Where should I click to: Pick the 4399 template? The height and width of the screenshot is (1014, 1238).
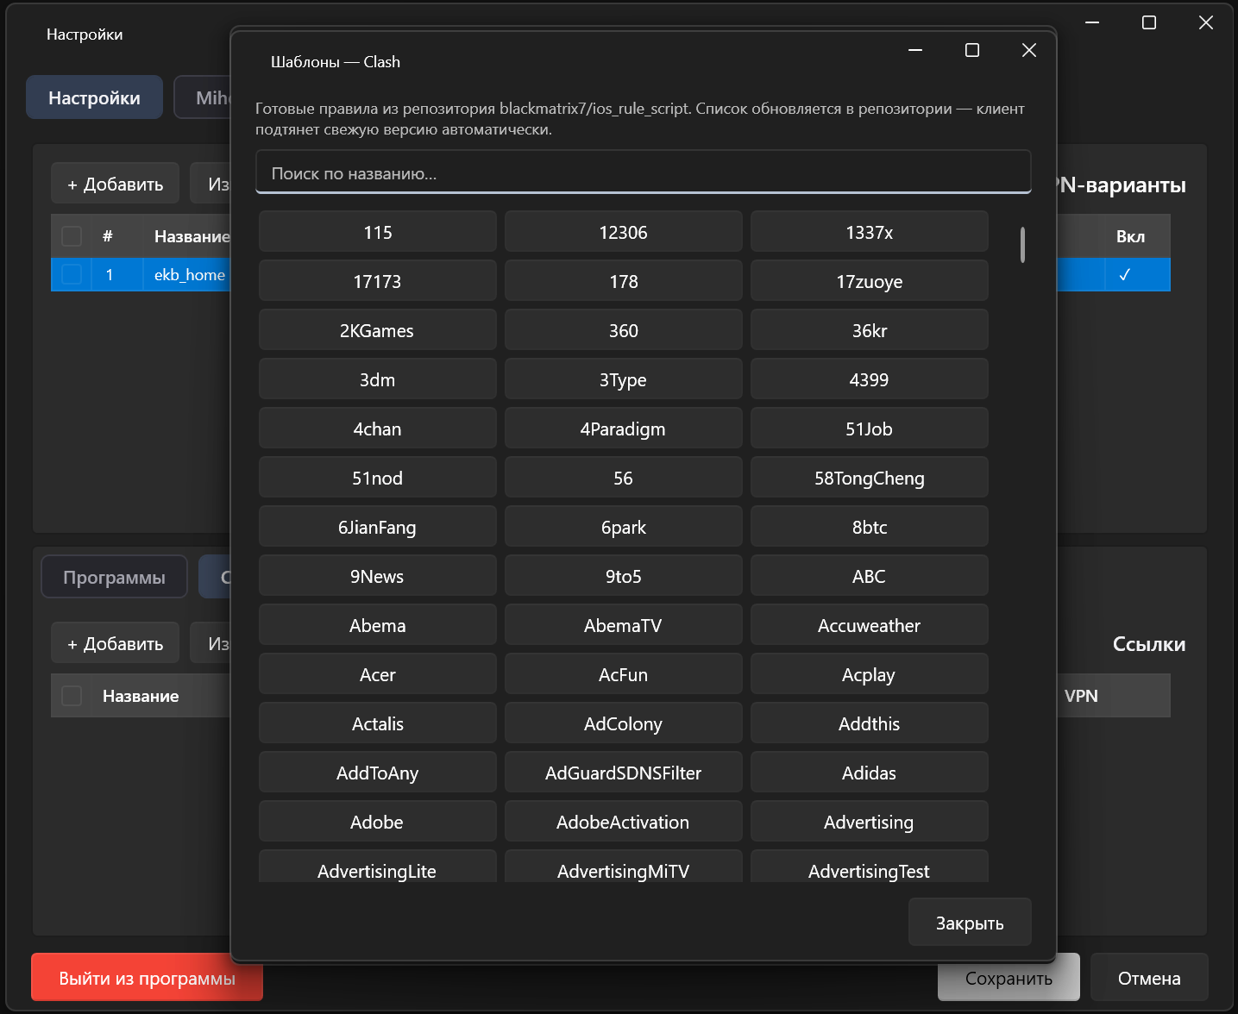(870, 379)
